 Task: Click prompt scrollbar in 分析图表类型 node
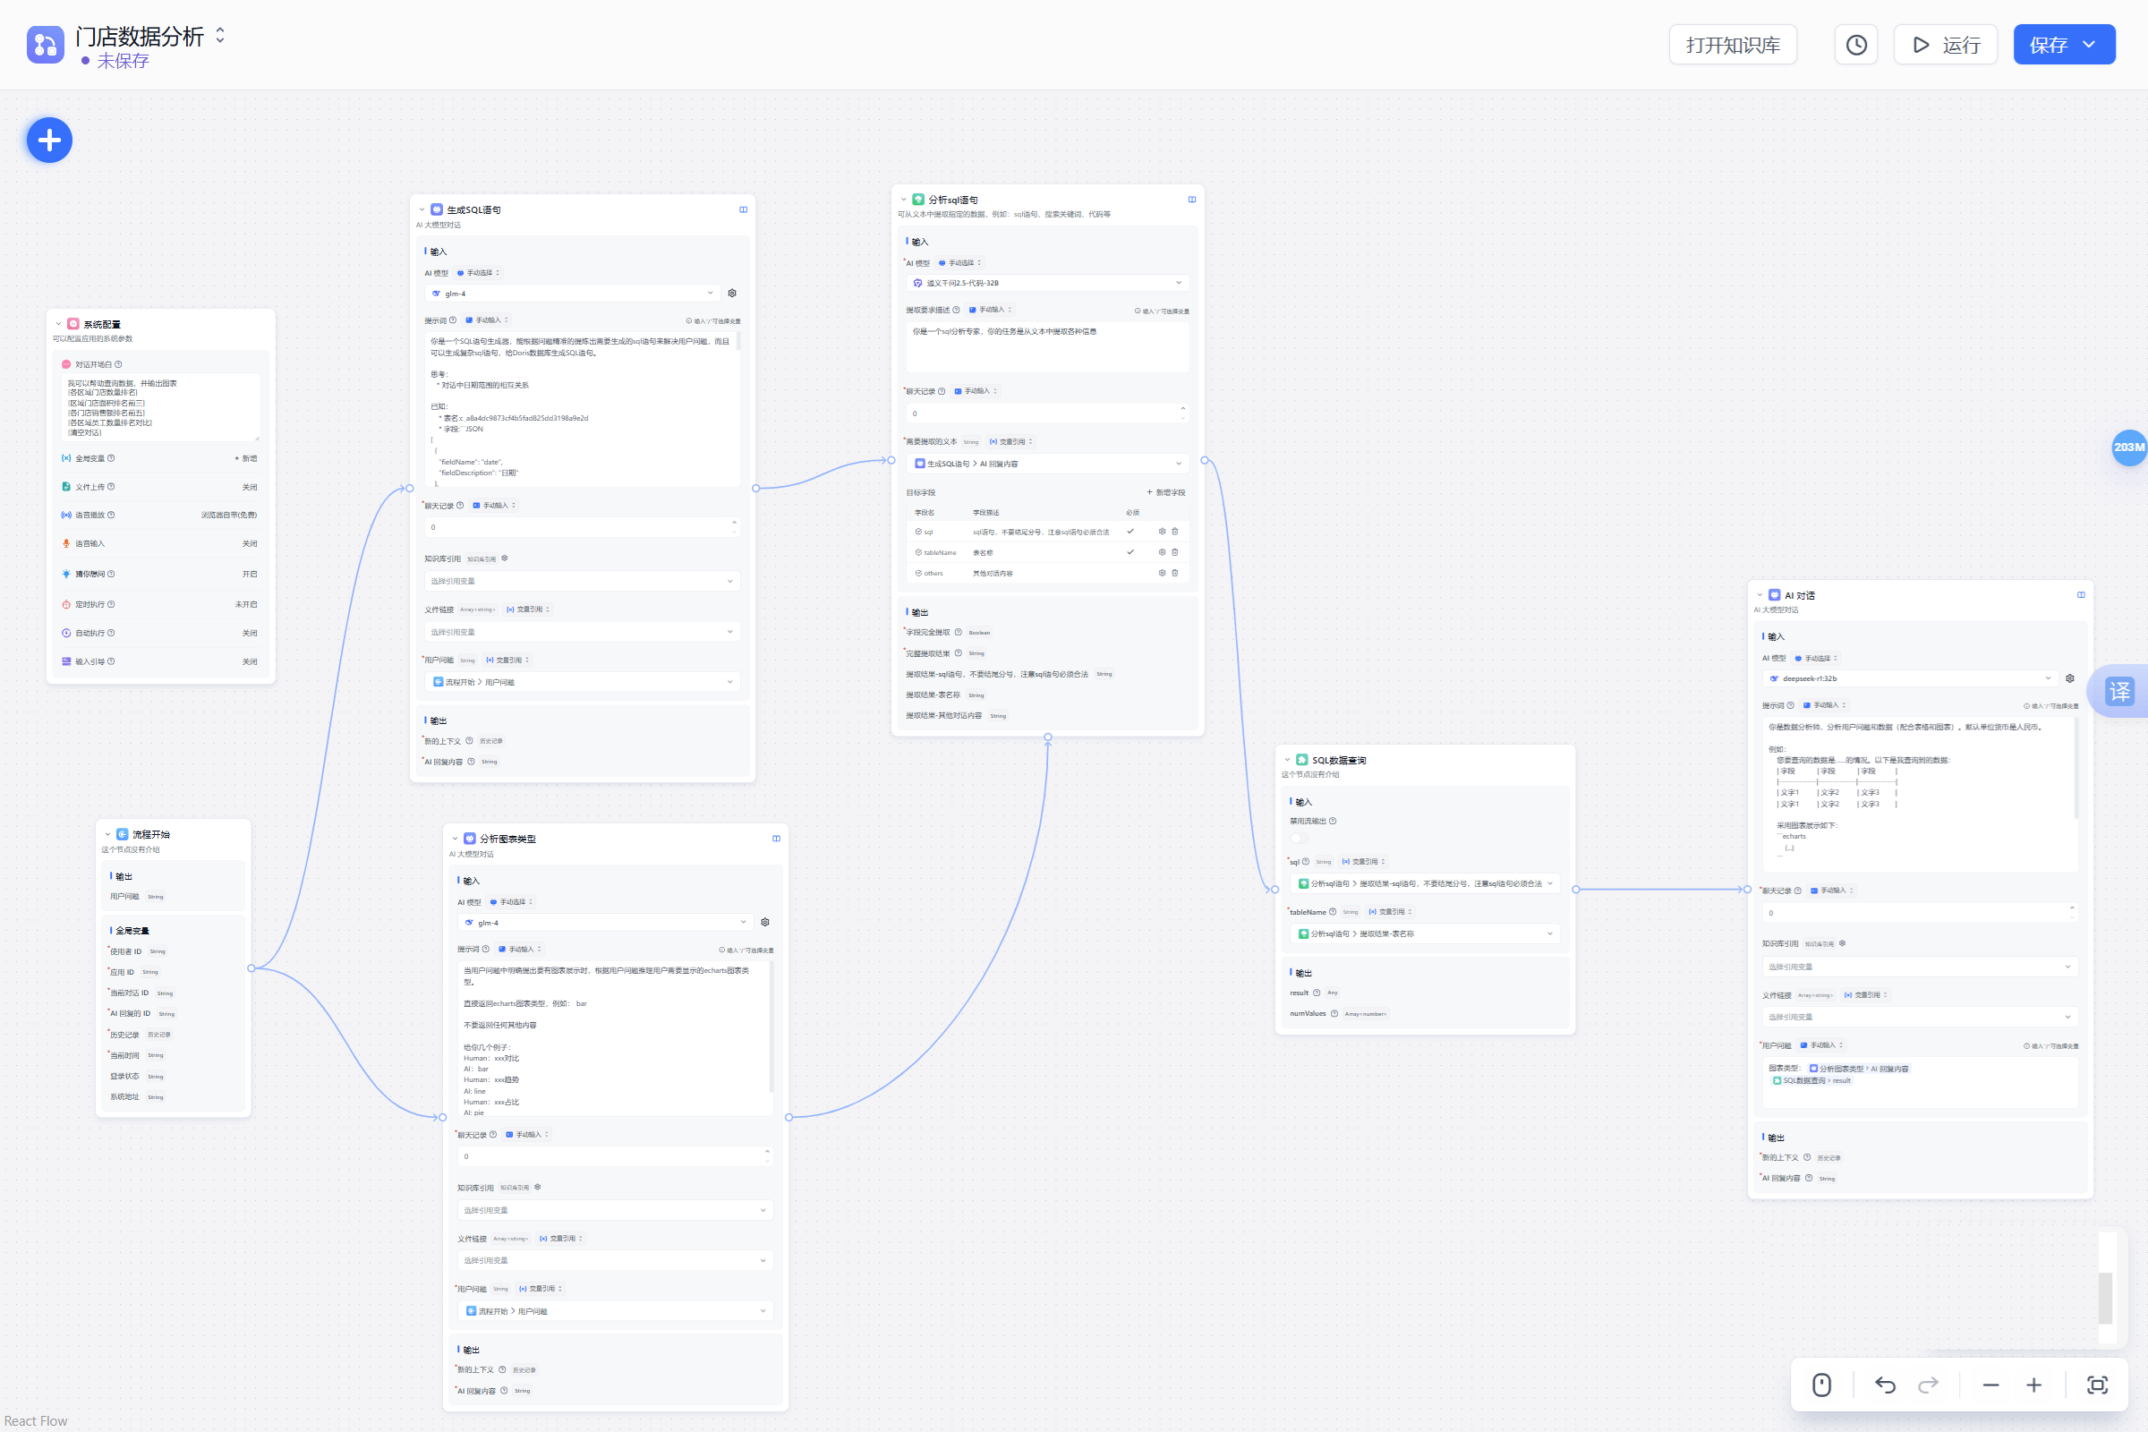click(772, 1027)
